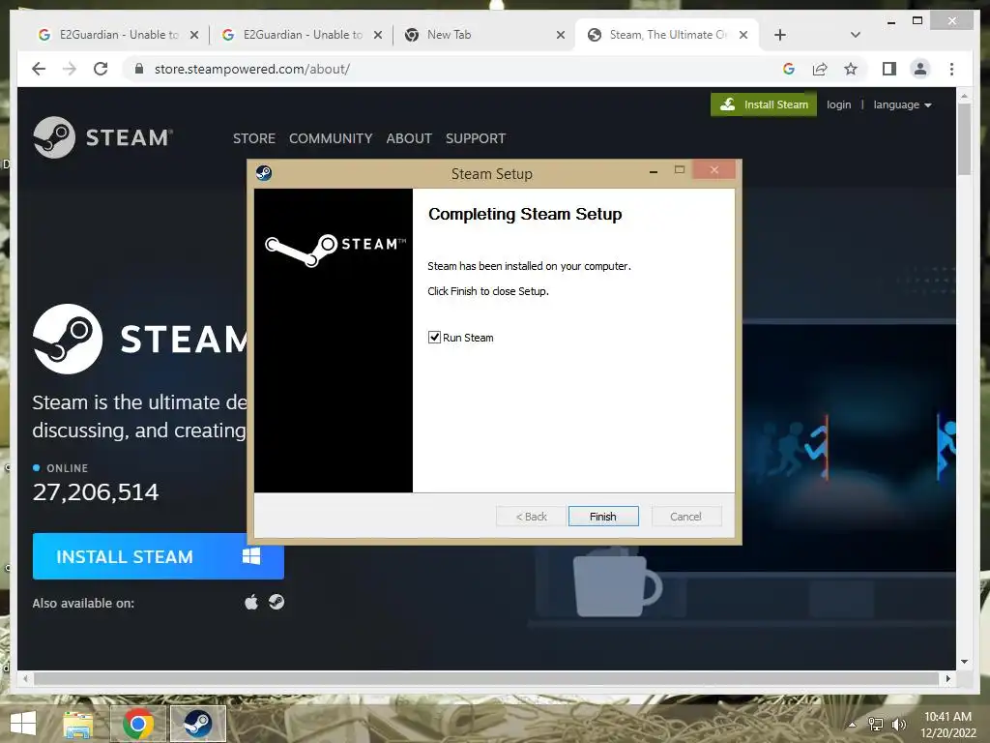Screen dimensions: 990x743
Task: Click the Chrome taskbar icon
Action: [x=138, y=724]
